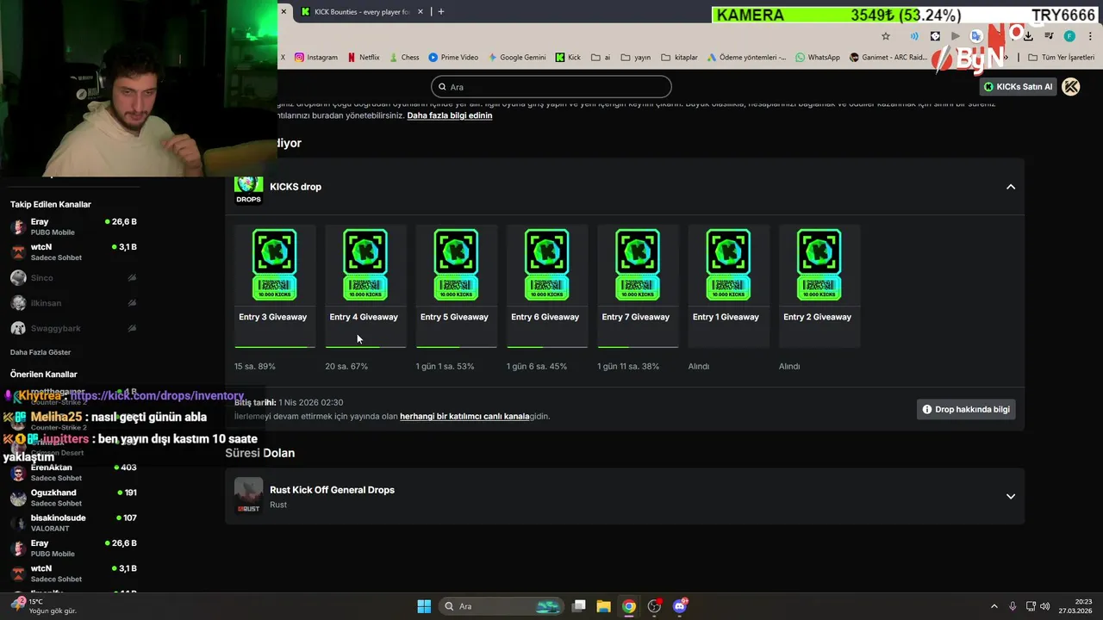Open the ErenAktan recommended channel

tap(73, 472)
